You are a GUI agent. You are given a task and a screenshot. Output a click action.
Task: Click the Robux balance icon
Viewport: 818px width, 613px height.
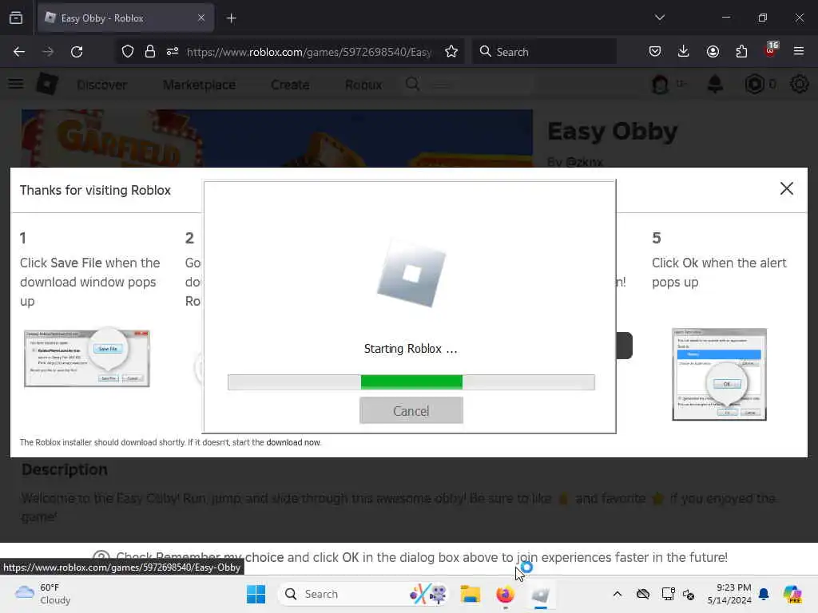(x=754, y=84)
